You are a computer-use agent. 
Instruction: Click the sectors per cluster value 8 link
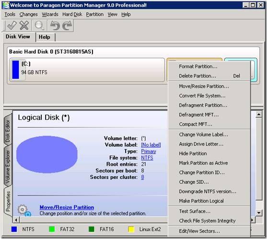pos(142,177)
